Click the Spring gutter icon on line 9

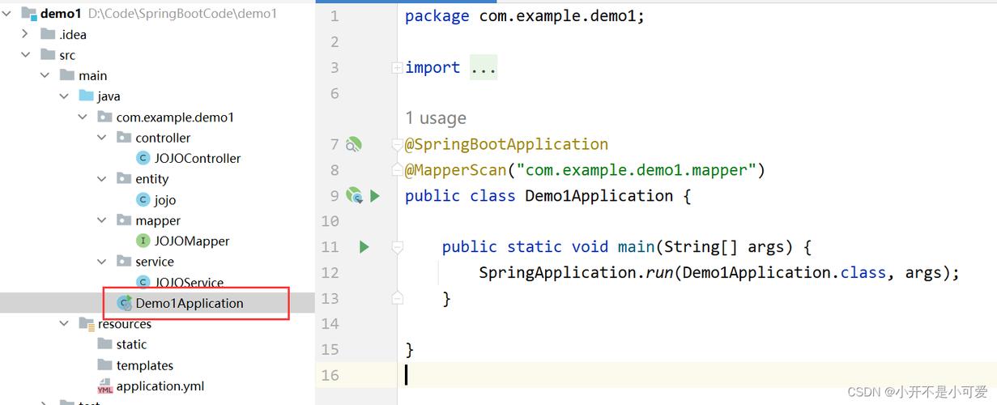pos(353,195)
